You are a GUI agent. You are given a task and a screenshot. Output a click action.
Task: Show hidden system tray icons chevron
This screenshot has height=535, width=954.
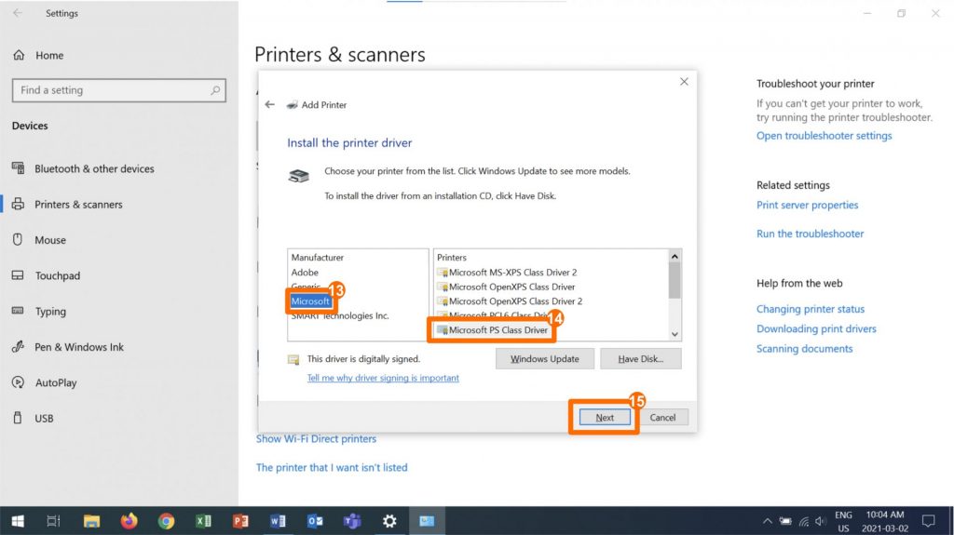point(768,521)
